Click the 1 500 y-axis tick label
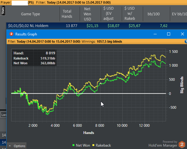The width and height of the screenshot is (187, 149). (173, 52)
